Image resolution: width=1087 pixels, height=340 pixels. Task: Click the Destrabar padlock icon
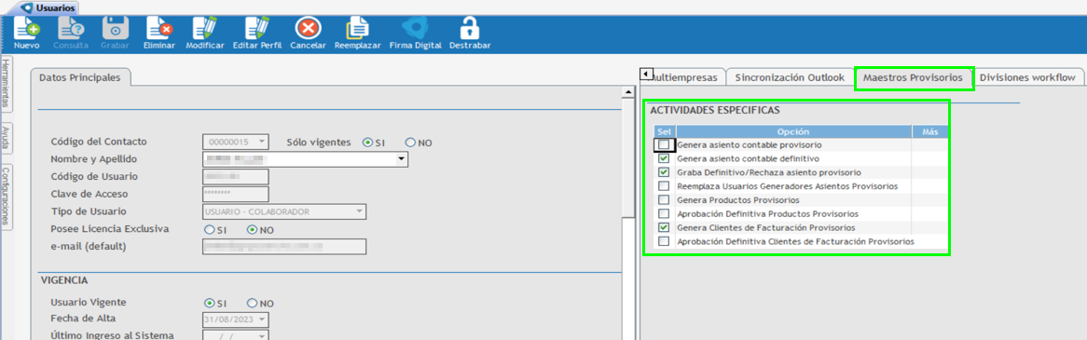pos(470,29)
